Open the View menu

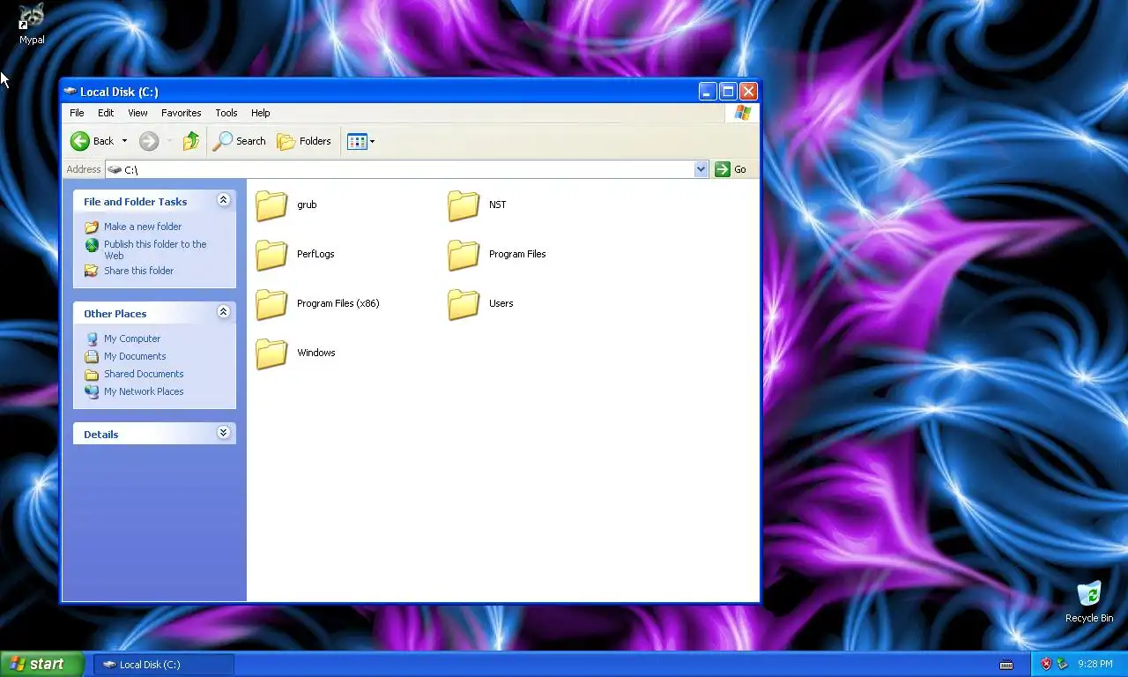coord(137,113)
